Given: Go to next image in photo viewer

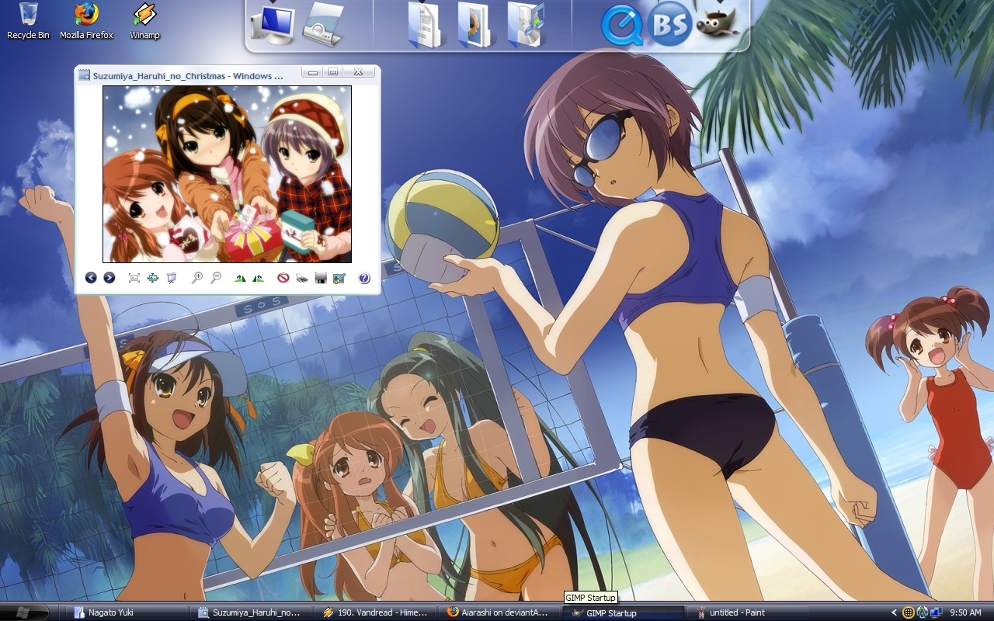Looking at the screenshot, I should point(109,278).
